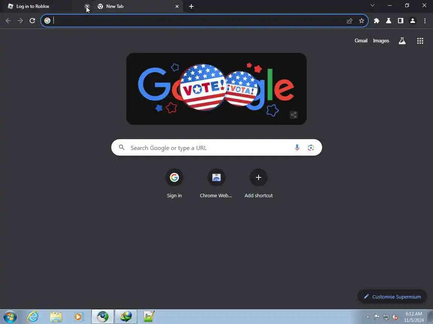This screenshot has height=324, width=433.
Task: Open the Extensions puzzle icon
Action: tap(376, 21)
